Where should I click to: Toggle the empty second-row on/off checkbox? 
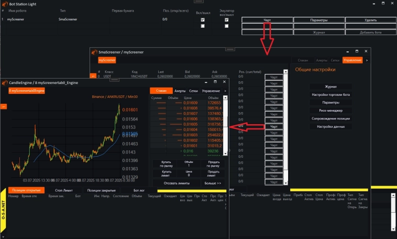203,26
